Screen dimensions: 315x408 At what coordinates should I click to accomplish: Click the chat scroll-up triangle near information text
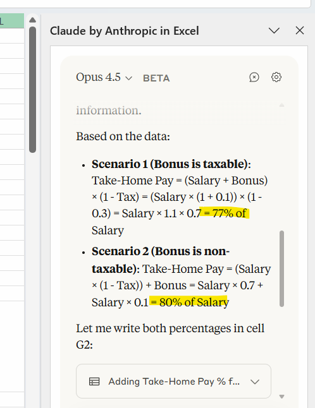tap(281, 105)
